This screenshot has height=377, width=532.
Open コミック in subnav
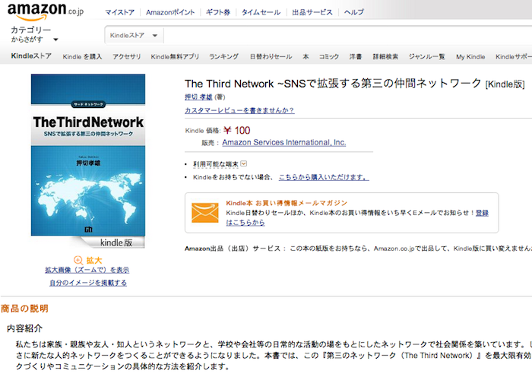click(329, 57)
